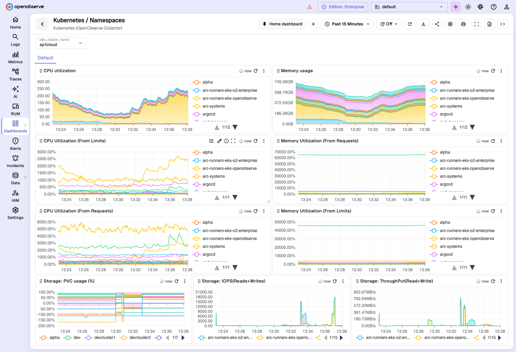Click the warning triangle icon in the top bar
This screenshot has height=352, width=516.
(310, 7)
